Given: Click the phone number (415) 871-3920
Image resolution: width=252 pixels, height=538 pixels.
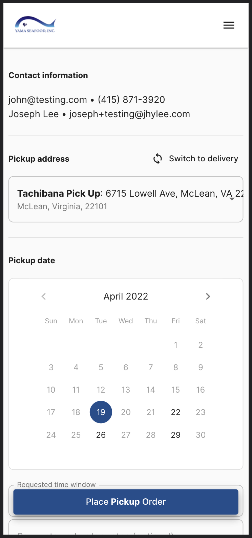Looking at the screenshot, I should pyautogui.click(x=131, y=100).
